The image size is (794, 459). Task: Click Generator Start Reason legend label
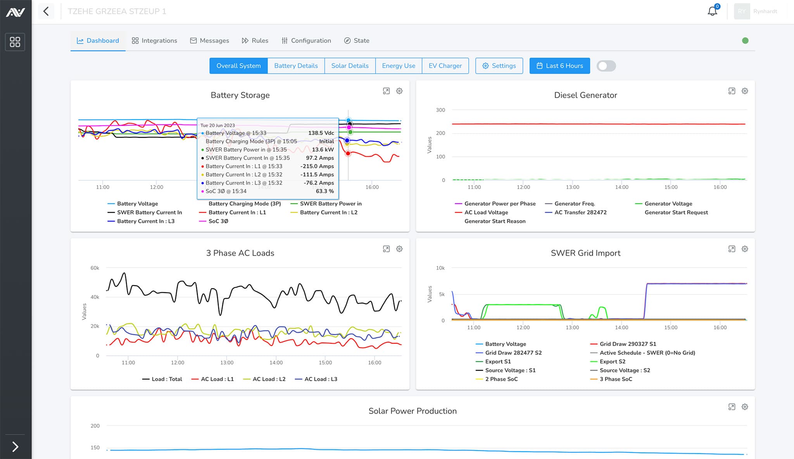pos(495,221)
